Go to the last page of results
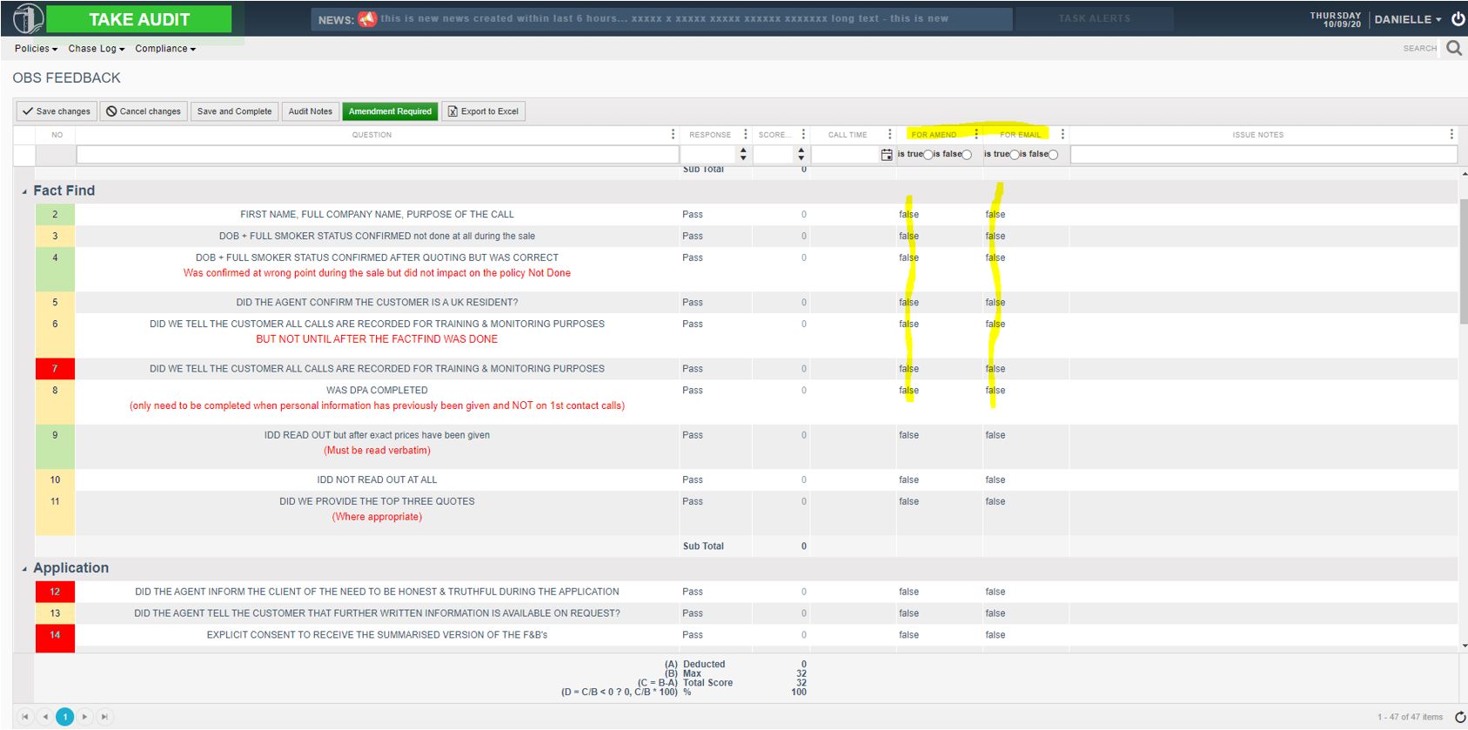Viewport: 1468px width, 730px height. click(104, 717)
